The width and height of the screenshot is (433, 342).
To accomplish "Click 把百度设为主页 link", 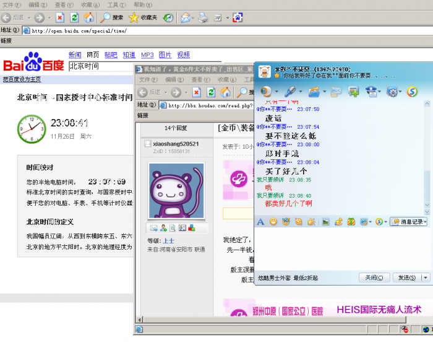I will (22, 79).
